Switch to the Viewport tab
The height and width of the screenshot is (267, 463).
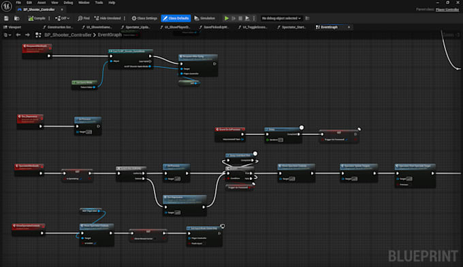12,27
